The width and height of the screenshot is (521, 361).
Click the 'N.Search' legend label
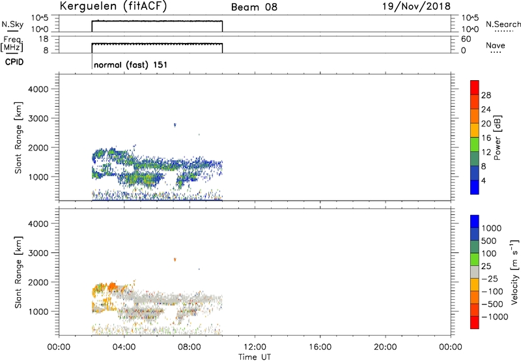click(503, 24)
